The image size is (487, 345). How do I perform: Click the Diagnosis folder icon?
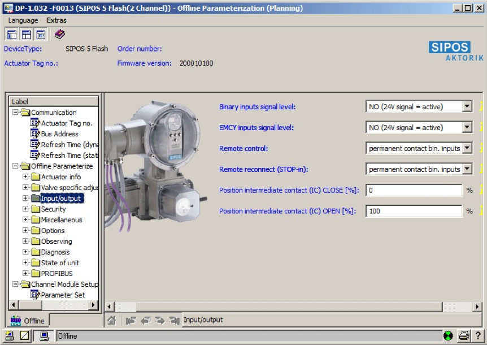36,252
